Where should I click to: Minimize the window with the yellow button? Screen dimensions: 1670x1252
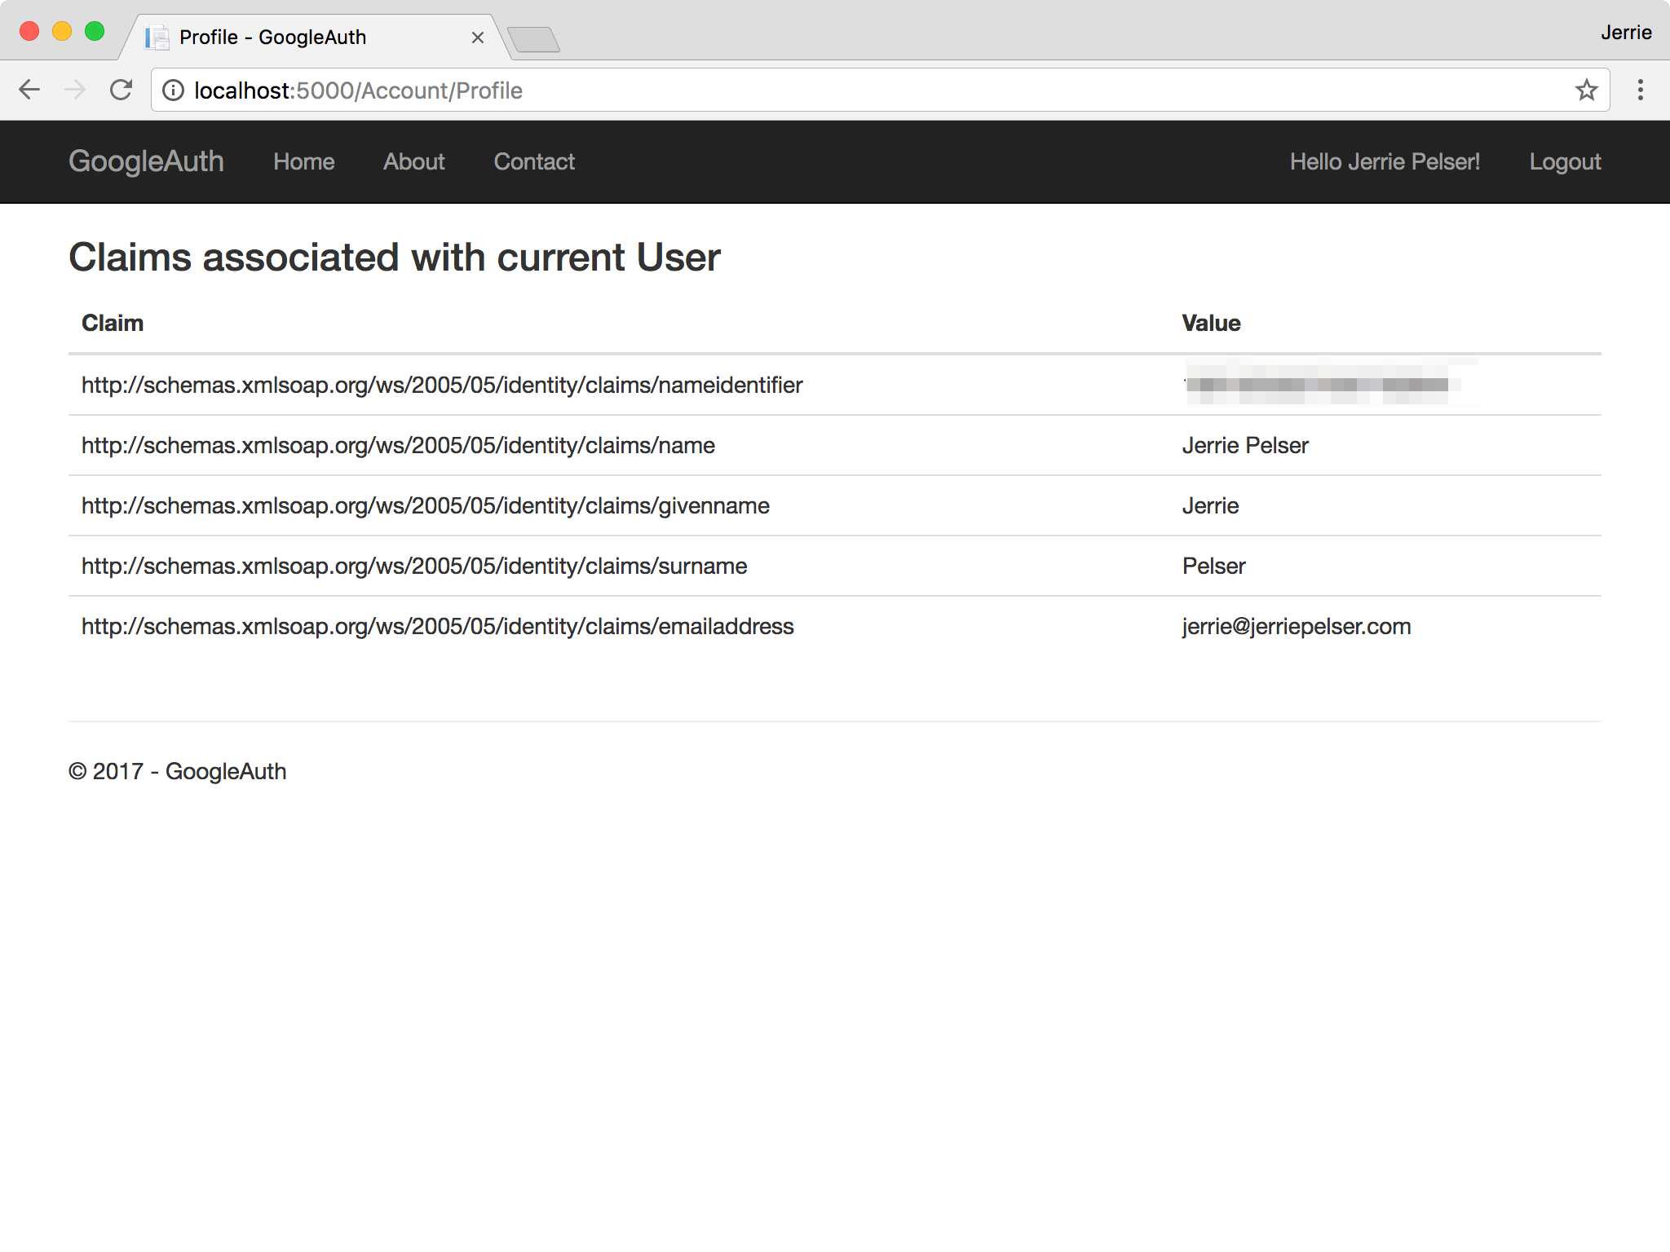pyautogui.click(x=62, y=32)
